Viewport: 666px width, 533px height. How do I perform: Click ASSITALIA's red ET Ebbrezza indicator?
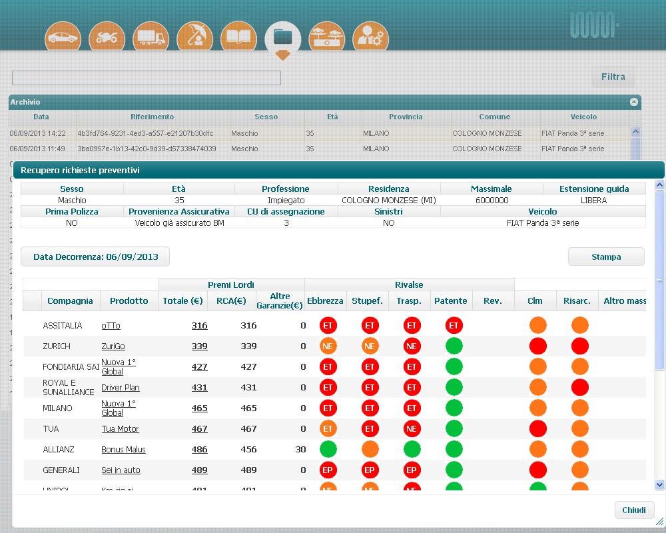tap(328, 326)
